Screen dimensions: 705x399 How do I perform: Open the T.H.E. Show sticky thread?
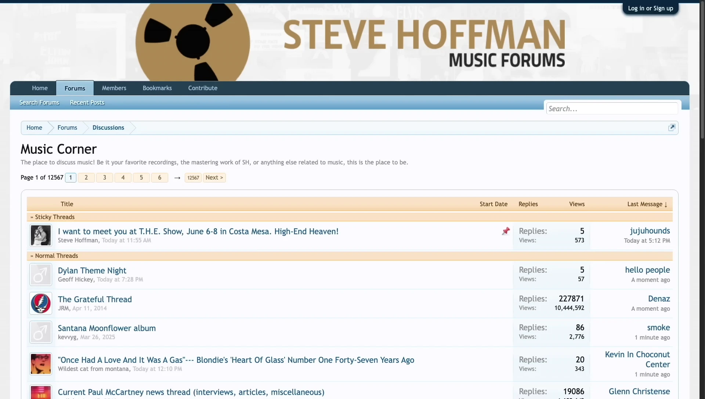[x=198, y=231]
